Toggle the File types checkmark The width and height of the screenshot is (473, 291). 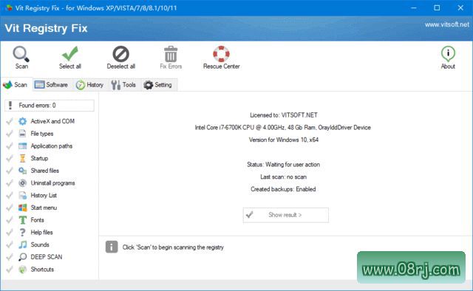coord(10,134)
